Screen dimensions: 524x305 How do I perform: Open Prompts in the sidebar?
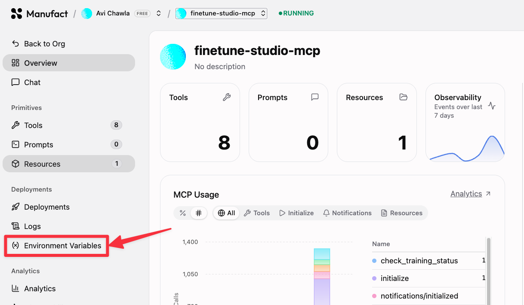tap(69, 144)
